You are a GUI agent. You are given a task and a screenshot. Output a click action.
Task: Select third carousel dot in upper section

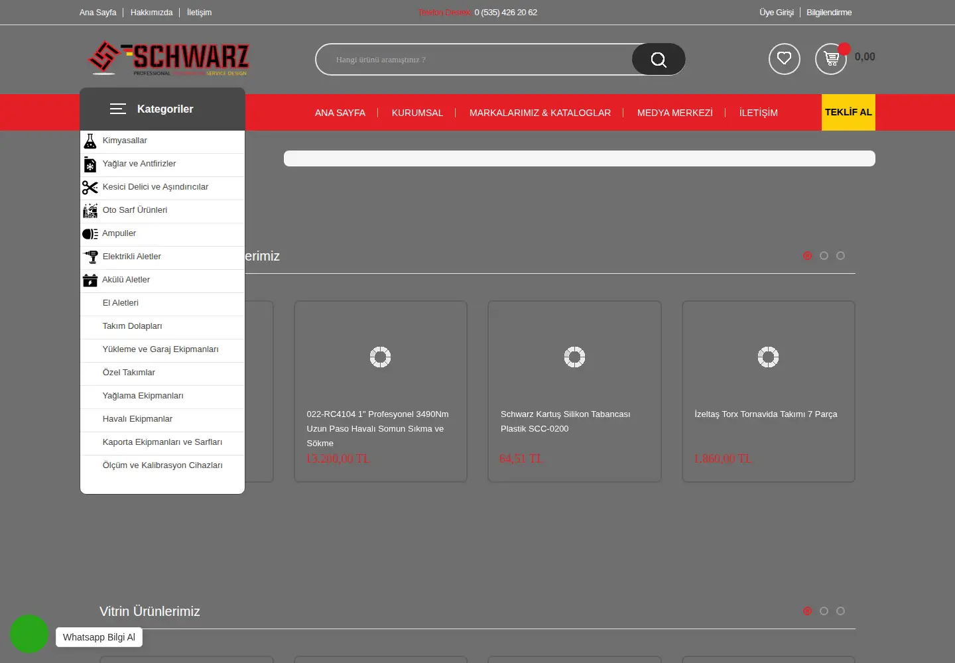[x=840, y=256]
